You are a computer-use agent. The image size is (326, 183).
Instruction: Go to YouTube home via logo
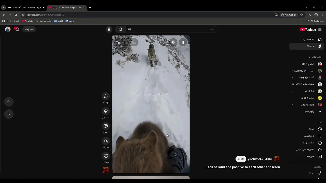308,29
